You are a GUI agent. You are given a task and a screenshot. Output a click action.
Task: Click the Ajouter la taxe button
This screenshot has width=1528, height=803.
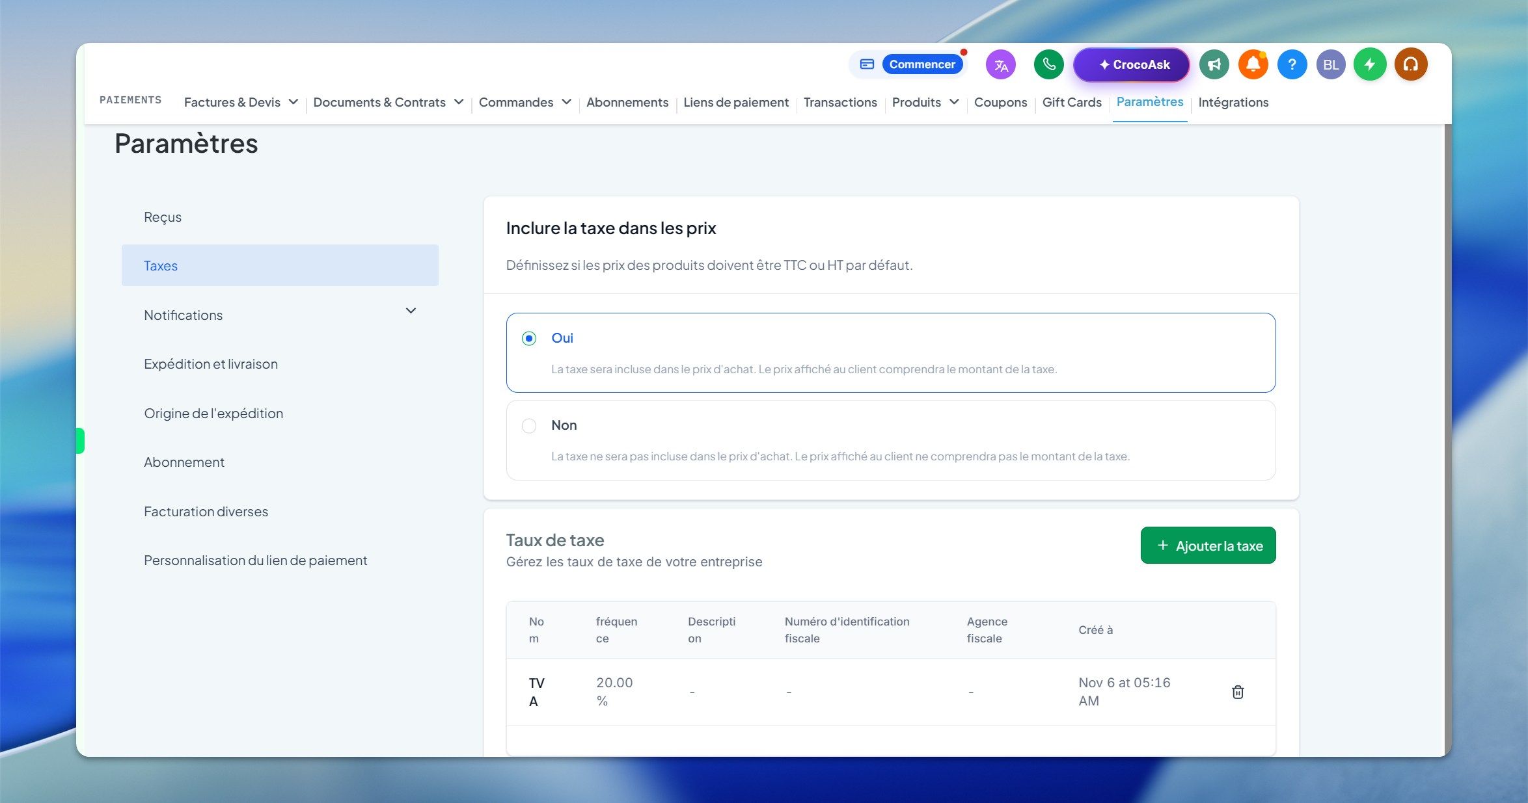(x=1208, y=546)
